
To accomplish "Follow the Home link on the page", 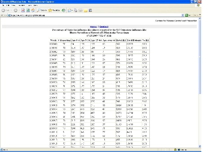I will click(x=93, y=26).
